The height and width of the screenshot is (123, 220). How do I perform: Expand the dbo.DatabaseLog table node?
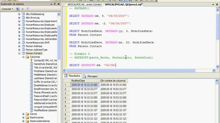pos(19,14)
